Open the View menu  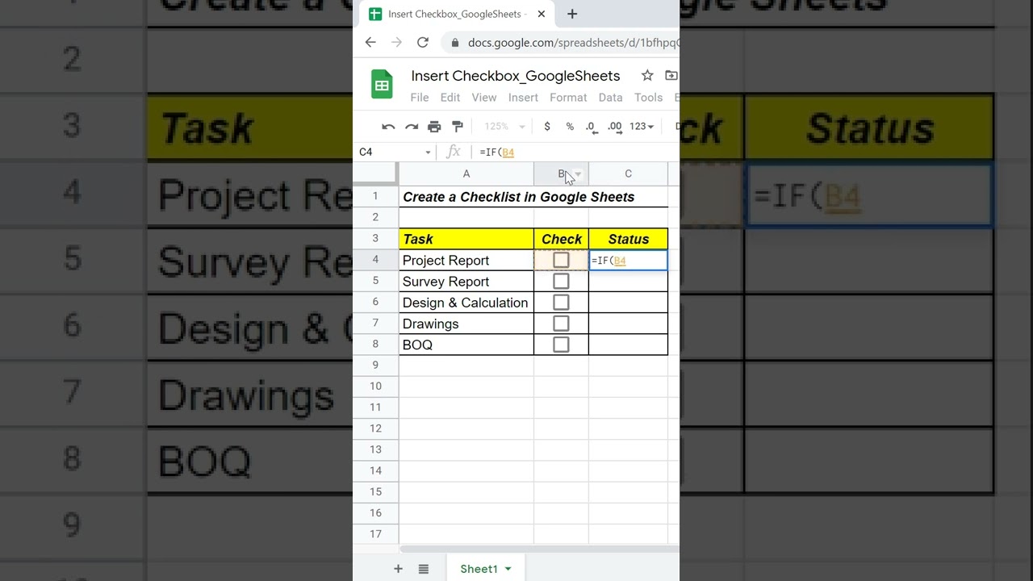484,98
